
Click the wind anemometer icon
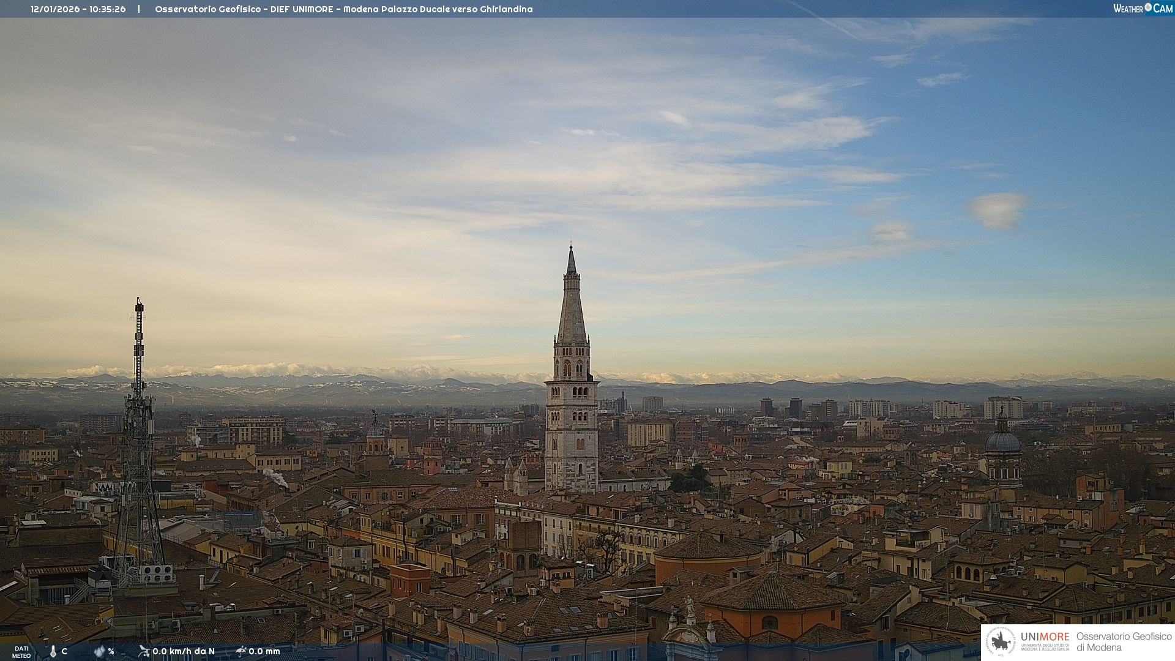(144, 651)
